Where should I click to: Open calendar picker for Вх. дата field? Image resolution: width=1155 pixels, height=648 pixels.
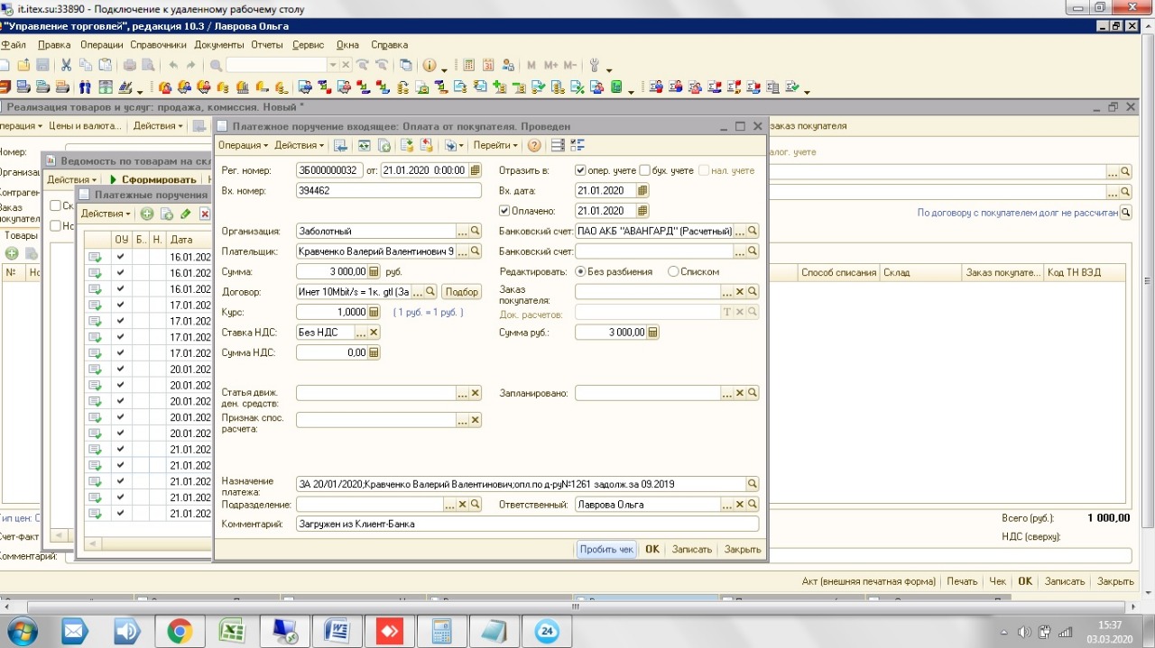pos(642,191)
